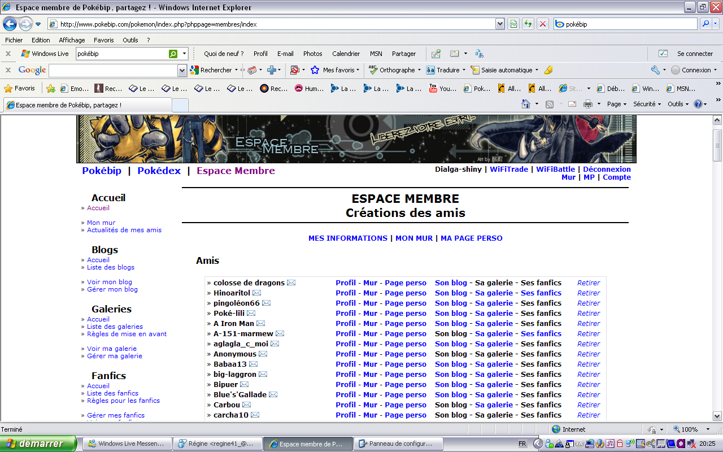Screen dimensions: 723x452
Task: Click the Pokédex link in the site header
Action: tap(159, 171)
